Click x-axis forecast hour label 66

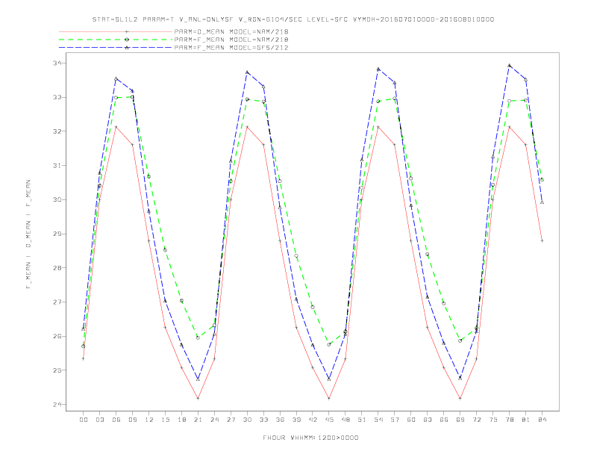click(x=444, y=420)
